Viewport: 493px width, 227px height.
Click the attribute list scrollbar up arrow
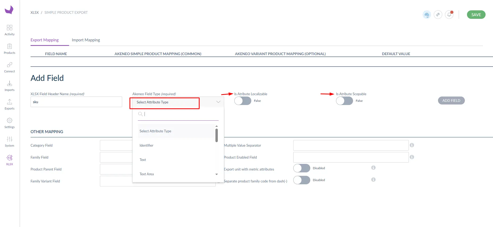216,126
